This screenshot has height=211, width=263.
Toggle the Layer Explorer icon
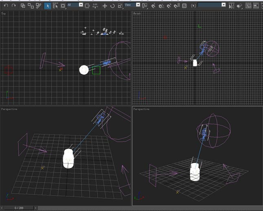(x=256, y=6)
